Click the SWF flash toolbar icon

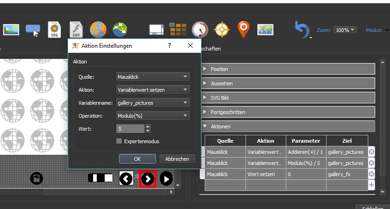76,30
